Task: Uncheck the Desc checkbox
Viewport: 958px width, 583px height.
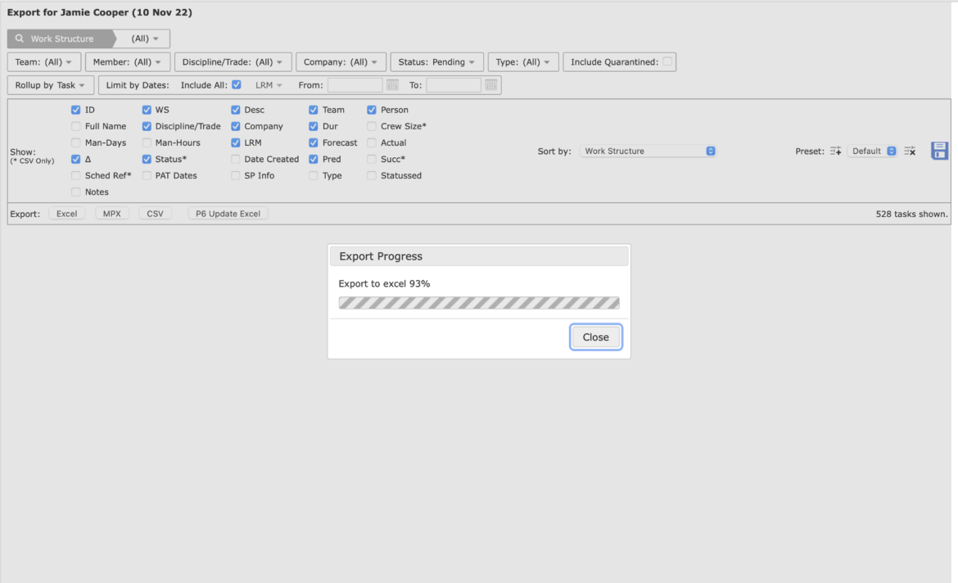Action: pyautogui.click(x=235, y=110)
